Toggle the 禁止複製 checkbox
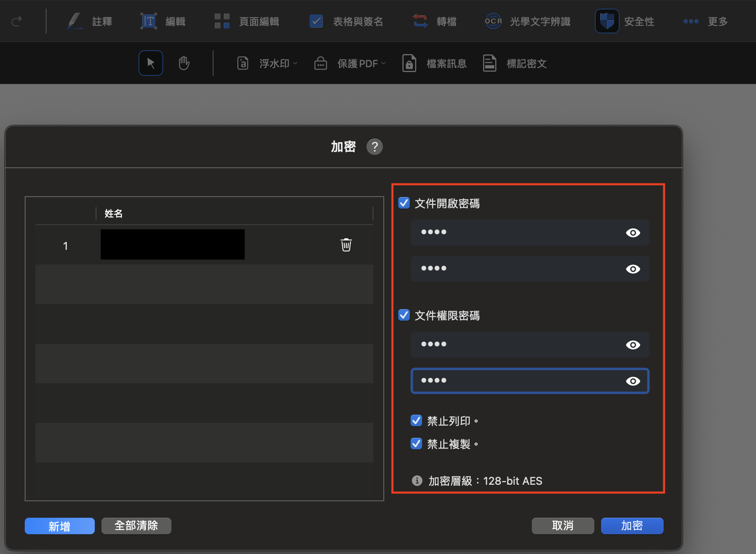756x554 pixels. click(x=416, y=444)
